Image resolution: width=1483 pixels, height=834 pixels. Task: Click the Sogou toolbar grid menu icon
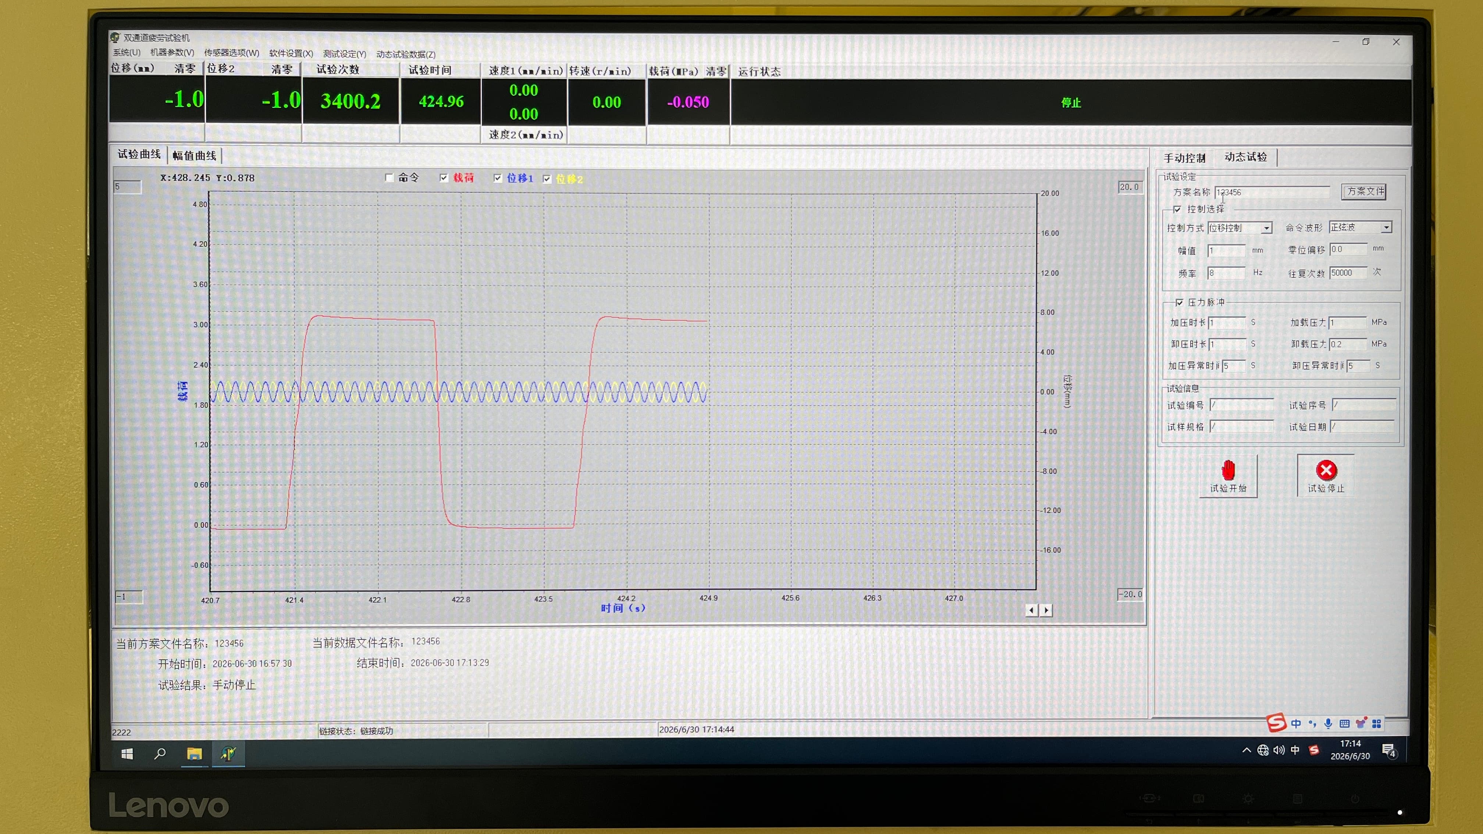[1376, 723]
